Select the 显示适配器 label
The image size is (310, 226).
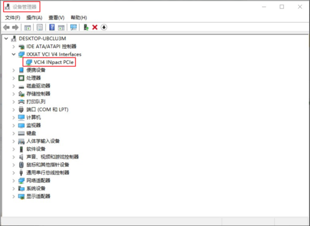tap(38, 196)
